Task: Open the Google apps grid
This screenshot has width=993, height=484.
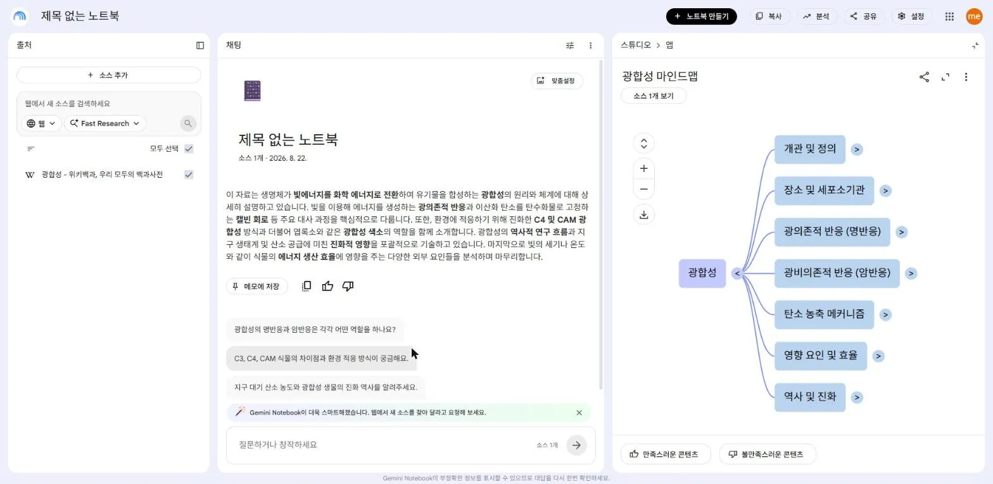Action: pos(949,16)
